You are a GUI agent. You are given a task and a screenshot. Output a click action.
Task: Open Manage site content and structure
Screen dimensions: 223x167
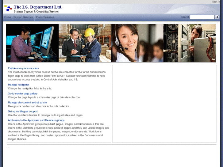pyautogui.click(x=27, y=102)
